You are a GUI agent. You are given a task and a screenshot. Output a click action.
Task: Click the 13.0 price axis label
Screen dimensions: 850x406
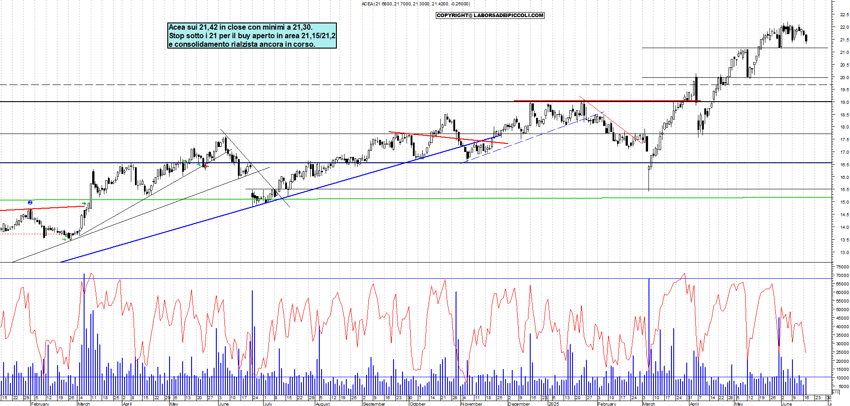(844, 252)
